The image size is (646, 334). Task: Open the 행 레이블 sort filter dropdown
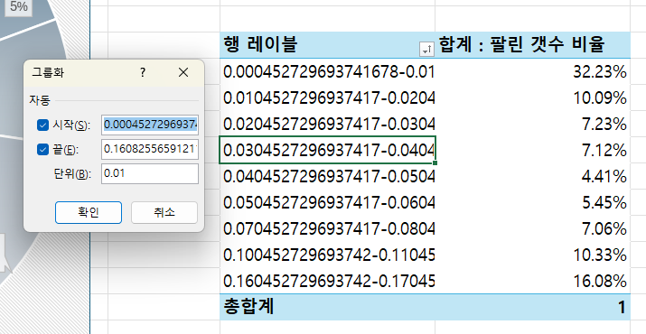point(426,50)
